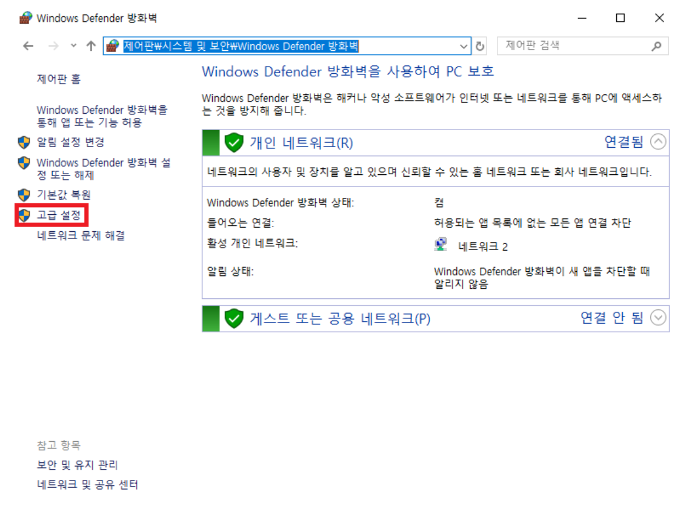
Task: Open 보안 및 유지 관리 link
Action: (78, 465)
